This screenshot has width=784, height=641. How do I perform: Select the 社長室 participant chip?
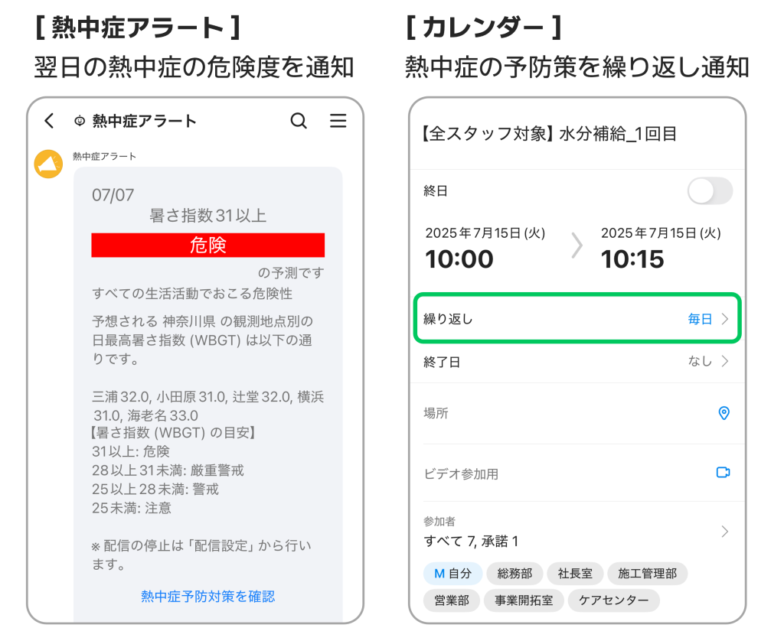[x=575, y=573]
